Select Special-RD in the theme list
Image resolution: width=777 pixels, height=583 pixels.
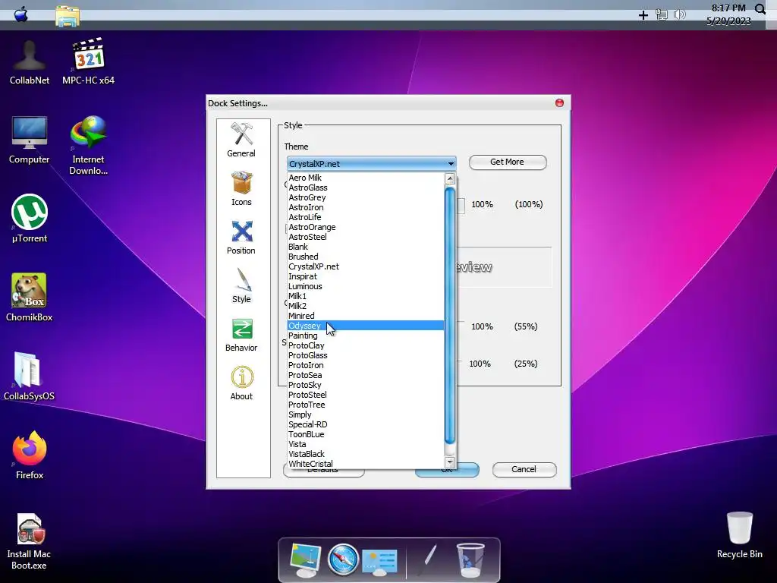[366, 424]
